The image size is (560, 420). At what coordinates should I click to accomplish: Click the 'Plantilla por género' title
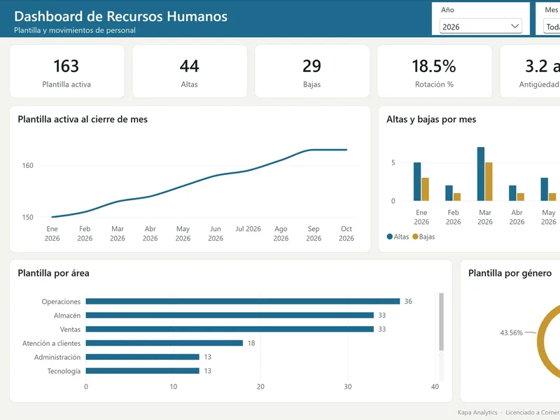coord(510,273)
